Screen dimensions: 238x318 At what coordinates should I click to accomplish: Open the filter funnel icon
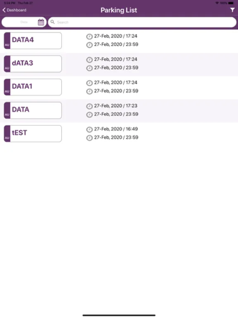coord(232,10)
